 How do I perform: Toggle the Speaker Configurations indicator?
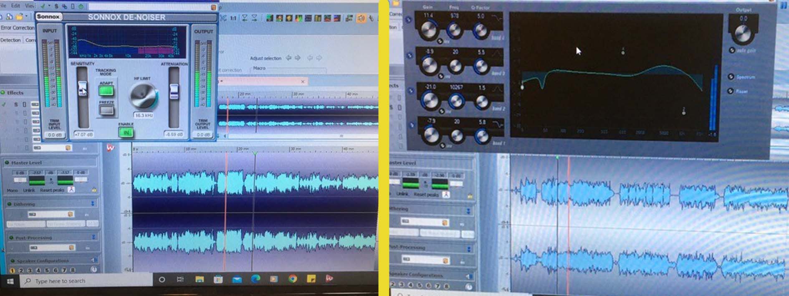point(13,261)
